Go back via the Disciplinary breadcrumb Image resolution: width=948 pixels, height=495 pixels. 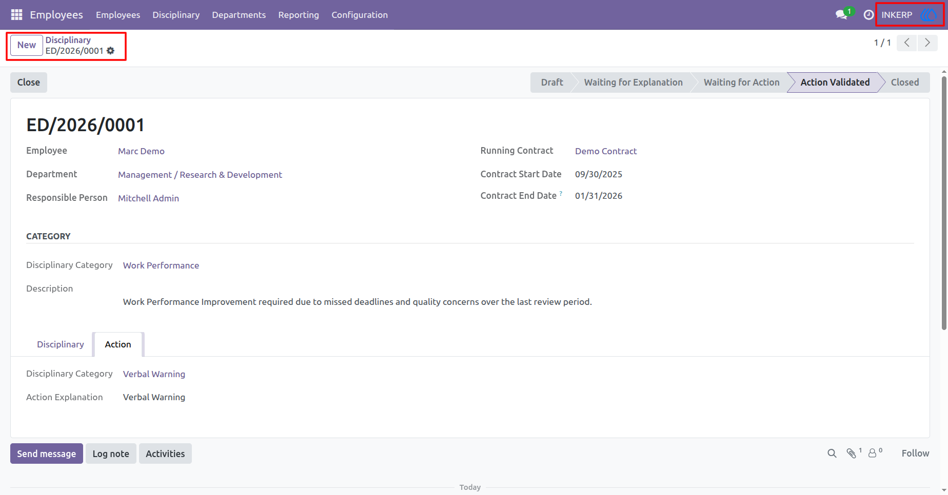point(68,40)
